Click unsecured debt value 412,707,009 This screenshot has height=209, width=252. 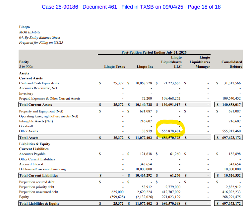click(171, 192)
